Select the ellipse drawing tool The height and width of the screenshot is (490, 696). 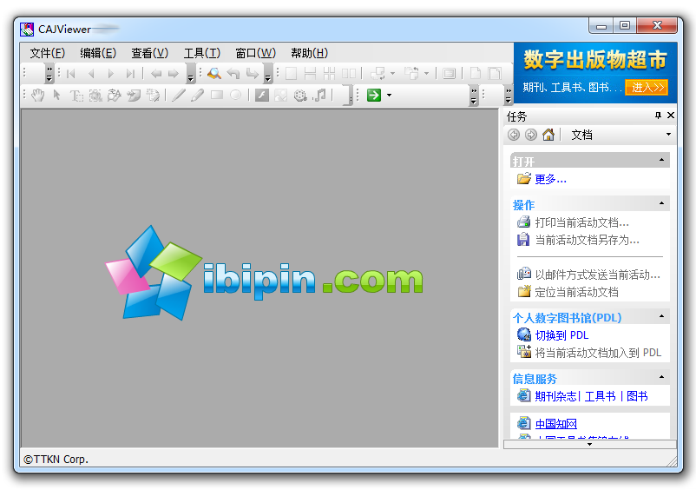pyautogui.click(x=236, y=95)
